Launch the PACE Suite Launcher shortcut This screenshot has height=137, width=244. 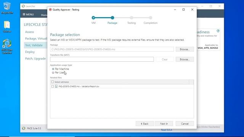coord(7,46)
